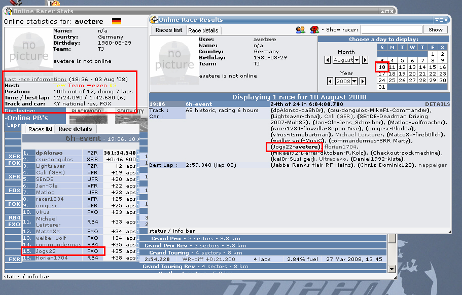462x295 pixels.
Task: Click the Show button
Action: click(x=436, y=30)
